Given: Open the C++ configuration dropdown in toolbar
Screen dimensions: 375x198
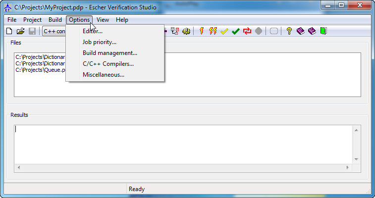Looking at the screenshot, I should coord(54,31).
